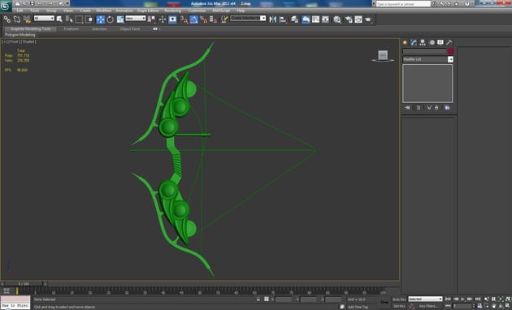Click the ViewCube in the viewport
Screen dimensions: 512x310
coord(383,55)
